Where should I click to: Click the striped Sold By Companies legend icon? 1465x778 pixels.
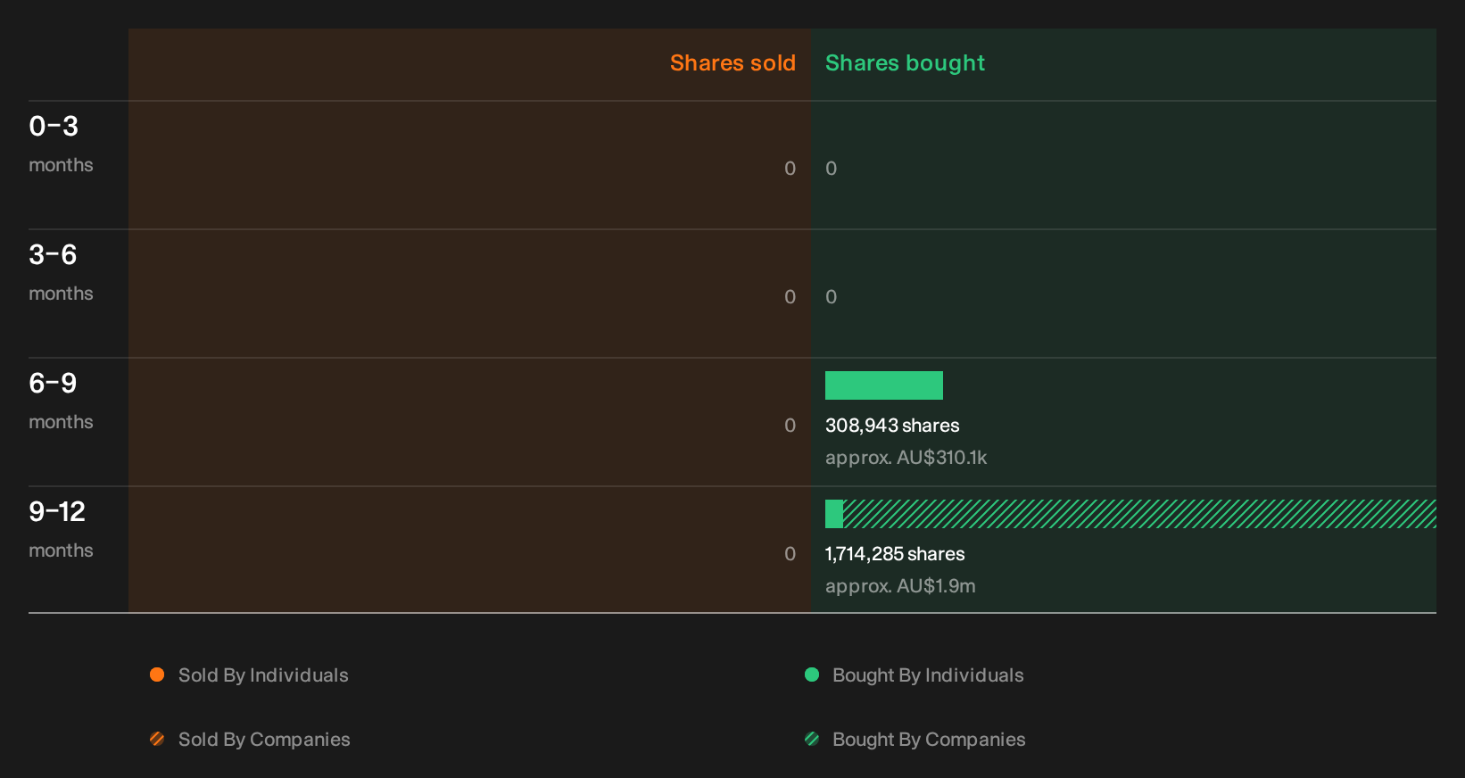pyautogui.click(x=157, y=739)
